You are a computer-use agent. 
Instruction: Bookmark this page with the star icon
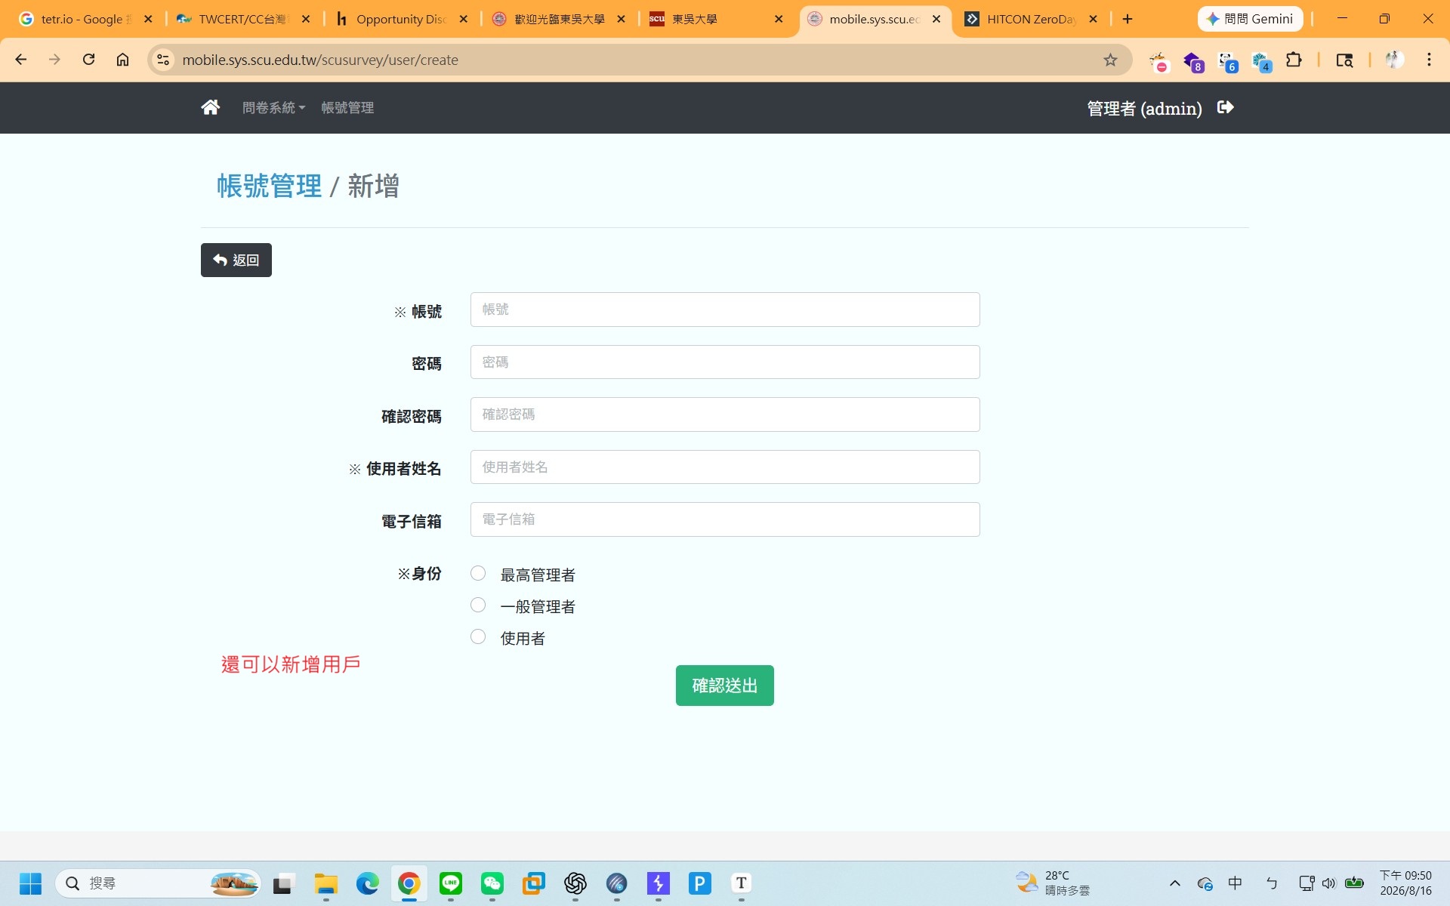click(x=1110, y=60)
